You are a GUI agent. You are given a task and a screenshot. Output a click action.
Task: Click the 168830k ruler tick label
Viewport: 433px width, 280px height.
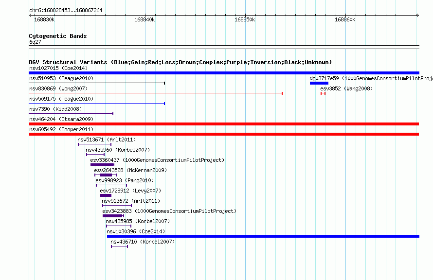(44, 20)
